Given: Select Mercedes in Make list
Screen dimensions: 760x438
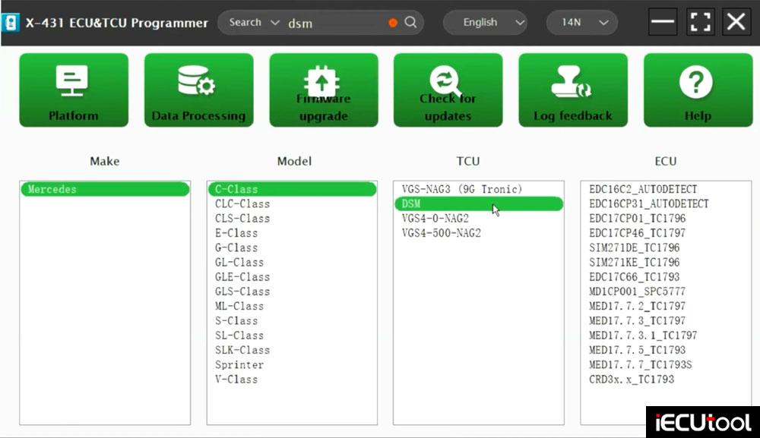Looking at the screenshot, I should coord(105,190).
